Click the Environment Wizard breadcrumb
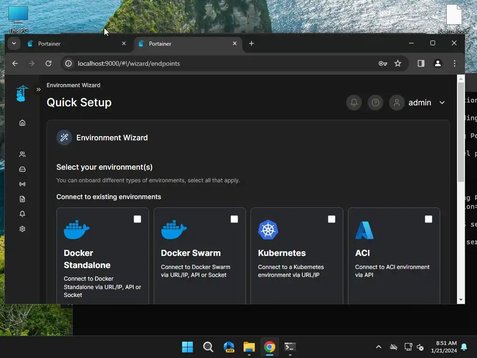 point(73,85)
